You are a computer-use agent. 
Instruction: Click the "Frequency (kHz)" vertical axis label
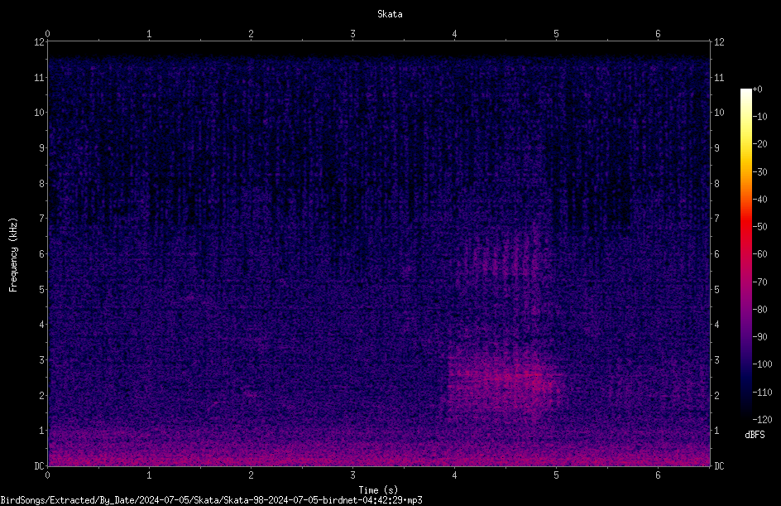13,255
